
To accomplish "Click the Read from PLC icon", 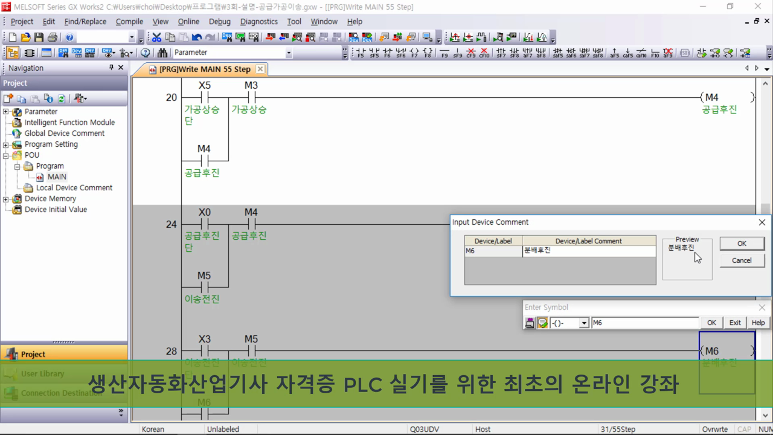I will [x=283, y=37].
